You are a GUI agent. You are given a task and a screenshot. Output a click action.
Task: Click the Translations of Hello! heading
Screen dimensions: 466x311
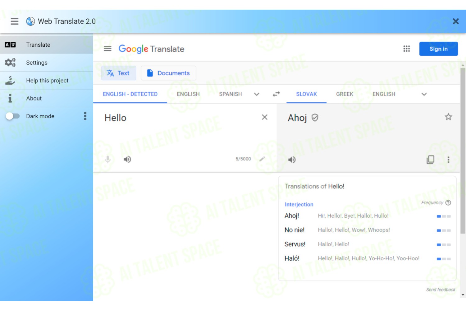[x=314, y=186]
